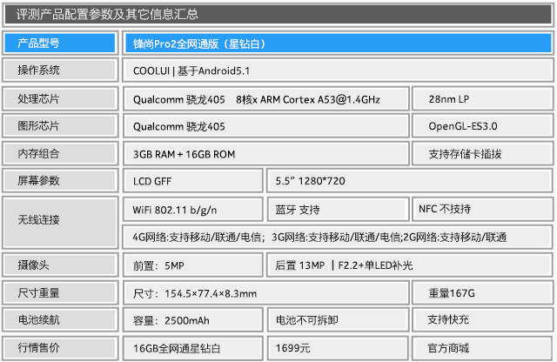Viewport: 557px width, 362px height.
Task: Select the 5.5" 1280*720 screen cell
Action: pyautogui.click(x=408, y=181)
